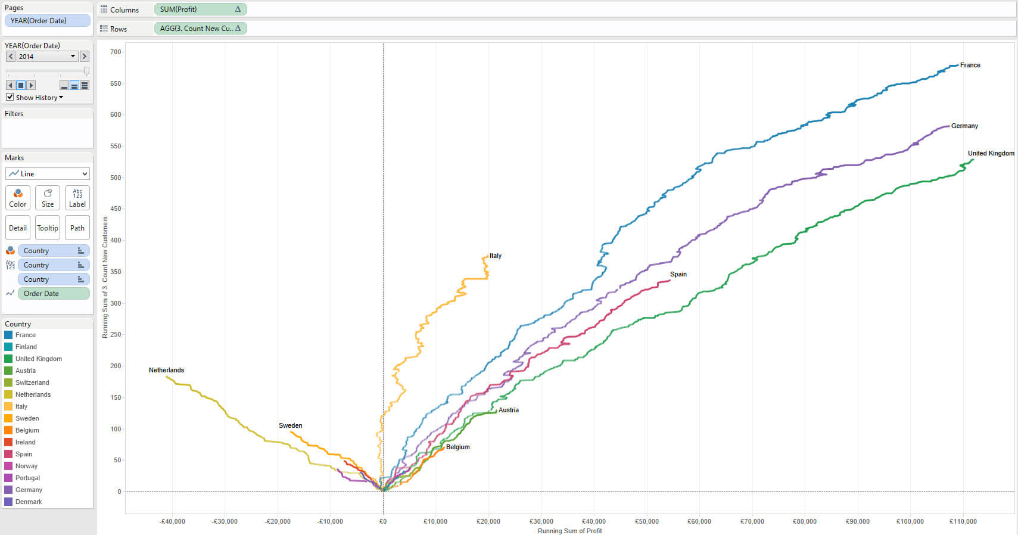Click the Austria color swatch in the legend
This screenshot has height=535, width=1018.
pyautogui.click(x=8, y=371)
